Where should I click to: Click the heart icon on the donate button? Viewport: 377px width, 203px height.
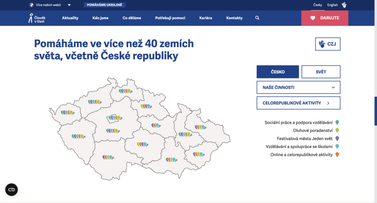click(313, 18)
